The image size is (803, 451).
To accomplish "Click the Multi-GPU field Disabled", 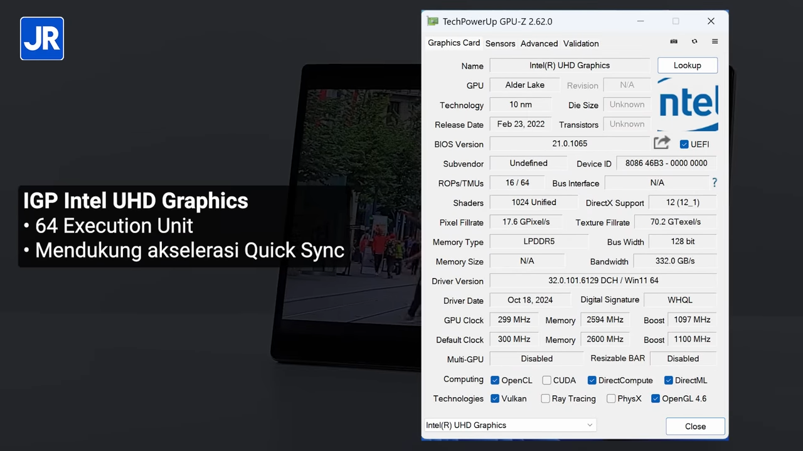I will [x=536, y=359].
